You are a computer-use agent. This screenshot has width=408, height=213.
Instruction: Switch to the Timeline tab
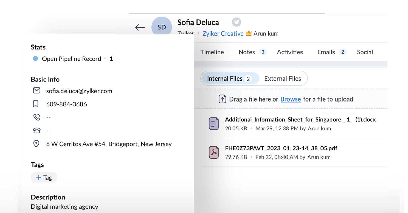pyautogui.click(x=212, y=52)
